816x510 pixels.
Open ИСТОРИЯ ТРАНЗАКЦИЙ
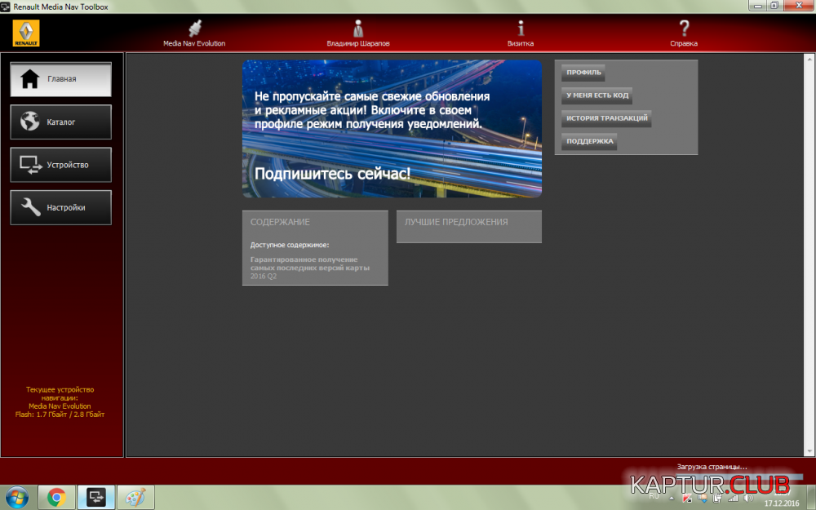coord(606,118)
